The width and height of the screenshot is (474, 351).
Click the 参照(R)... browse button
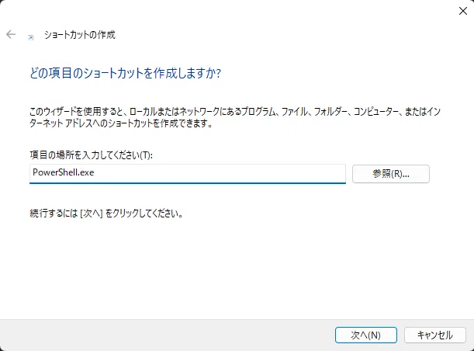tap(390, 174)
